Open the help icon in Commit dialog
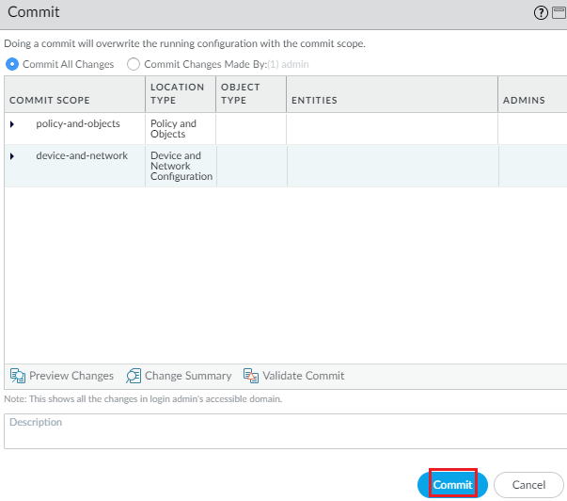567x501 pixels. 541,13
